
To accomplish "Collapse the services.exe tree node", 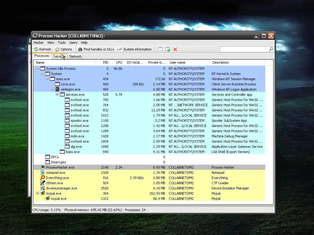I will tap(57, 94).
